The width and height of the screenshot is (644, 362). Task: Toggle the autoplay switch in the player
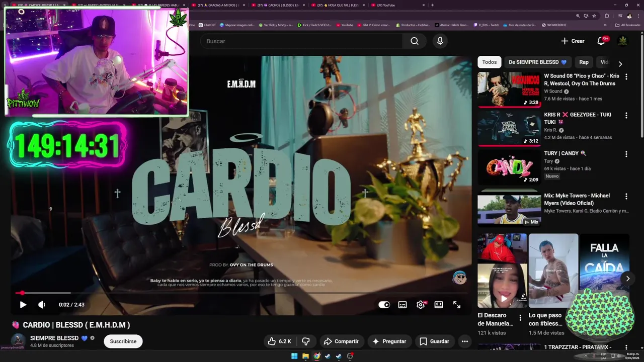[384, 305]
